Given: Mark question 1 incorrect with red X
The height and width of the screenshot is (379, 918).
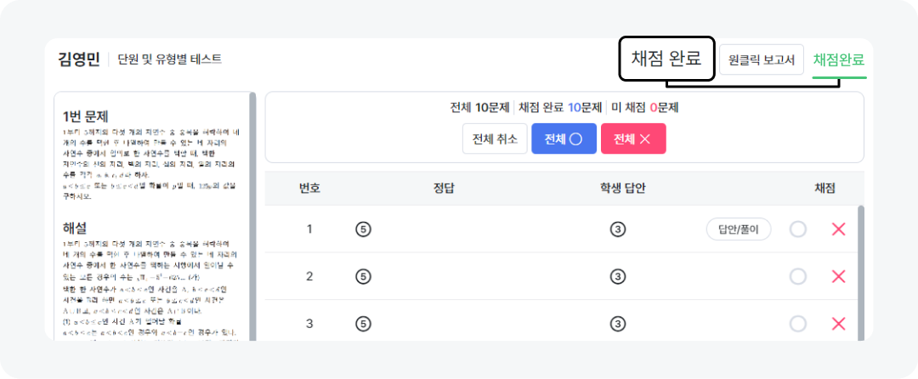Looking at the screenshot, I should pos(838,229).
